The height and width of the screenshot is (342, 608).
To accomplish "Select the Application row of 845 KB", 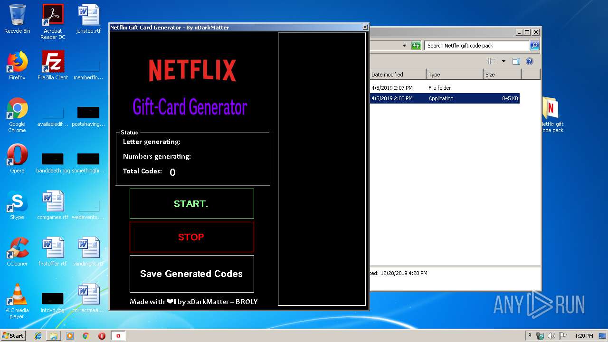I will pyautogui.click(x=445, y=98).
